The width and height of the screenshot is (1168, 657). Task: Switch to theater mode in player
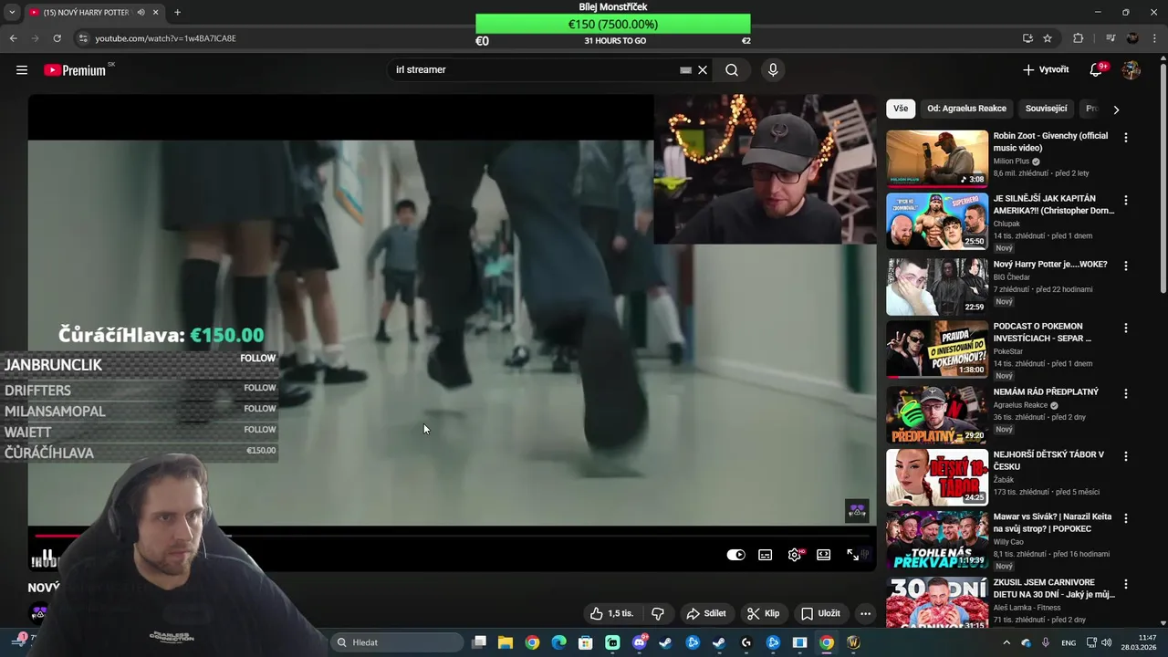(823, 554)
